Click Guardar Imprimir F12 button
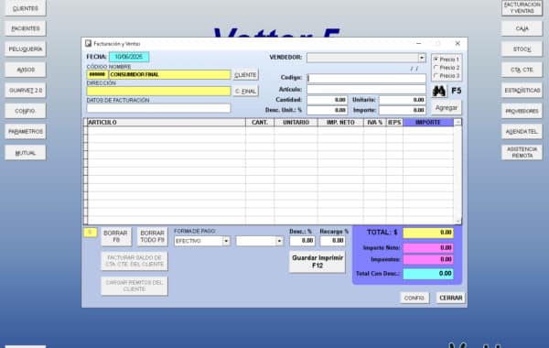549x348 pixels. pyautogui.click(x=318, y=262)
